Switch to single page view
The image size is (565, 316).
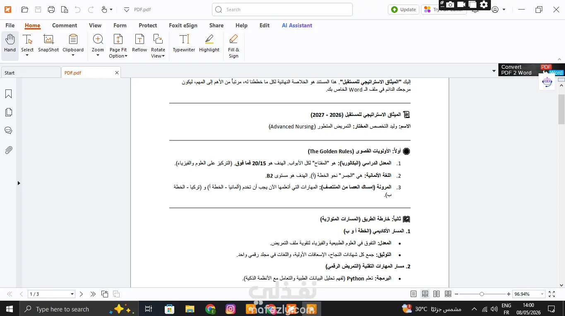[x=414, y=294]
